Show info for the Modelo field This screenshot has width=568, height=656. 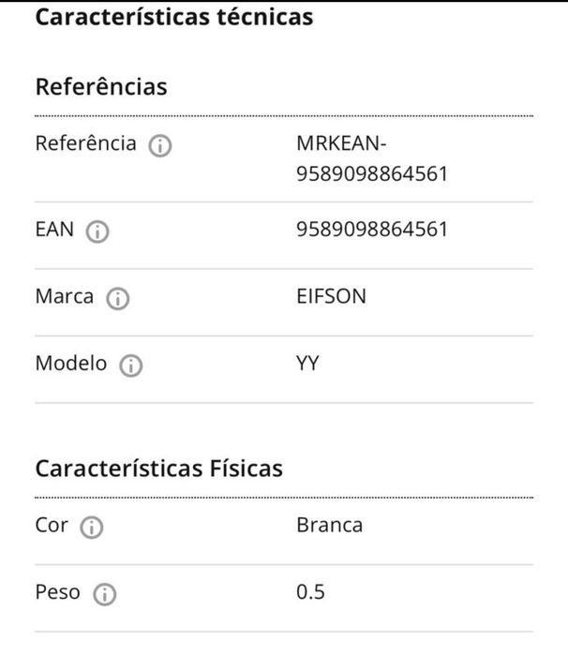tap(131, 366)
